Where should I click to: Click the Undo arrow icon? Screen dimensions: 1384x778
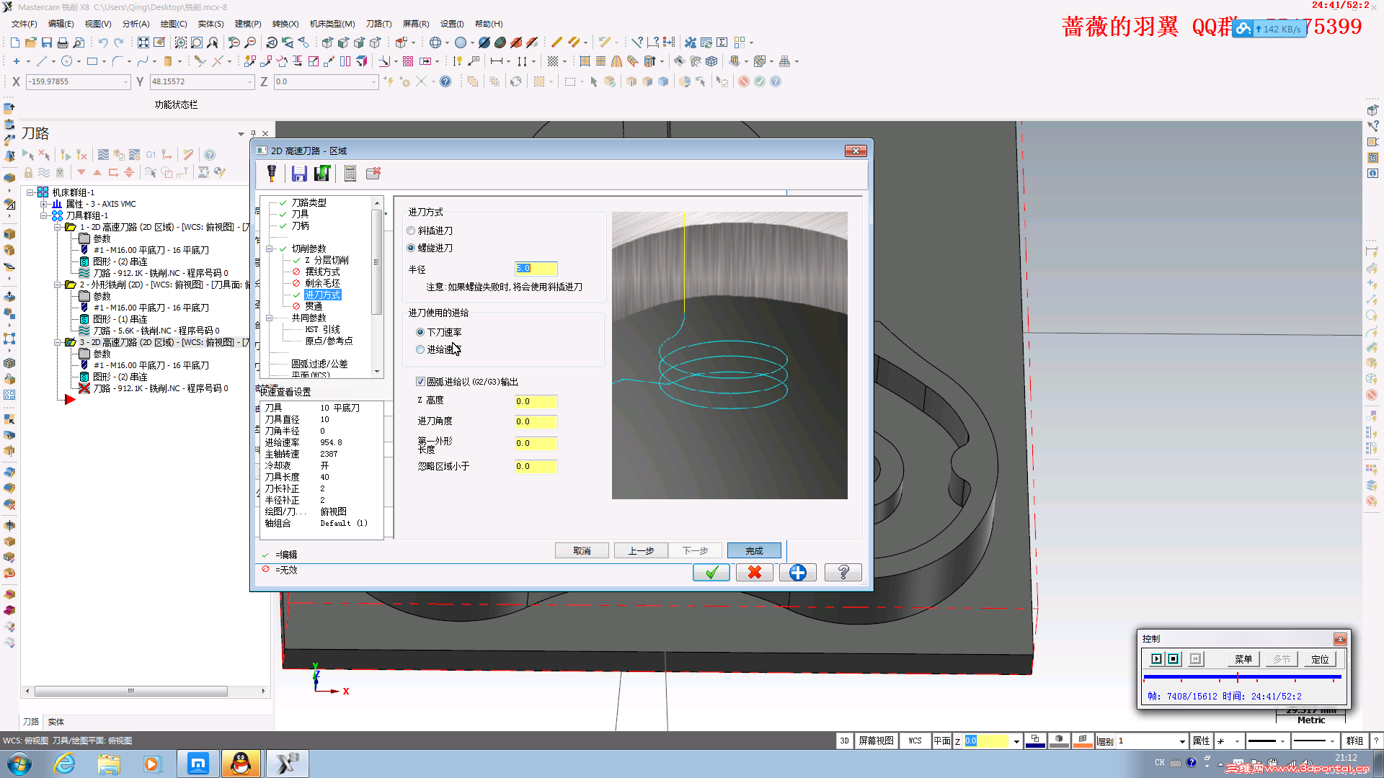(x=103, y=43)
